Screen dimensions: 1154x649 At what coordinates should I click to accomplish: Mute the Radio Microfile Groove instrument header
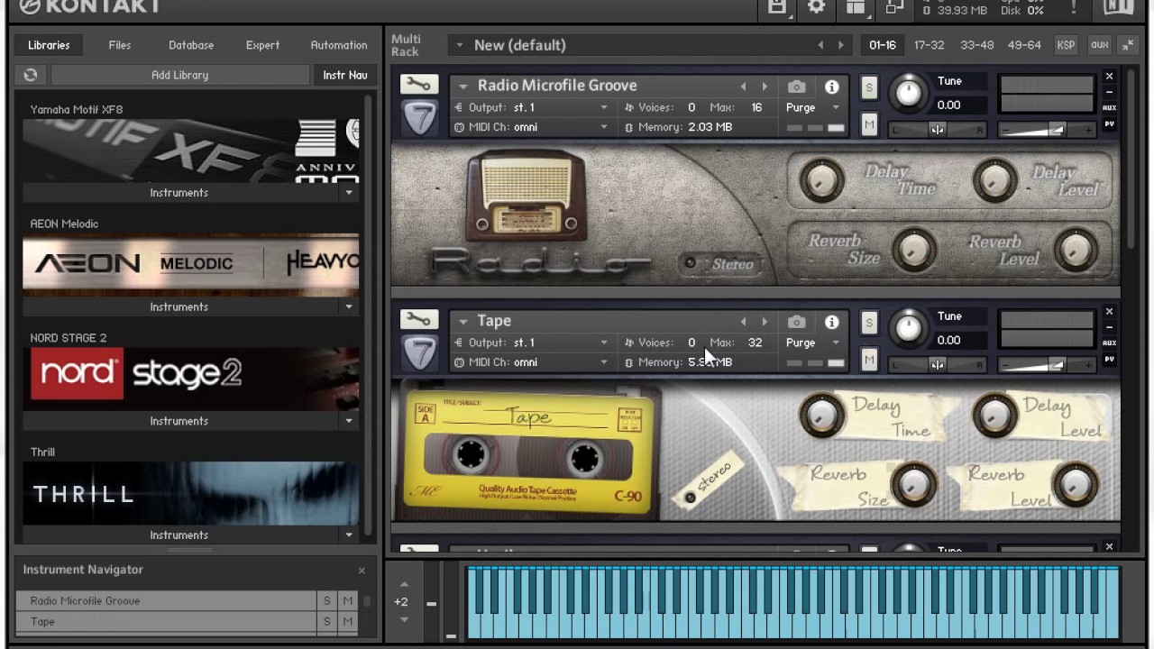(869, 125)
